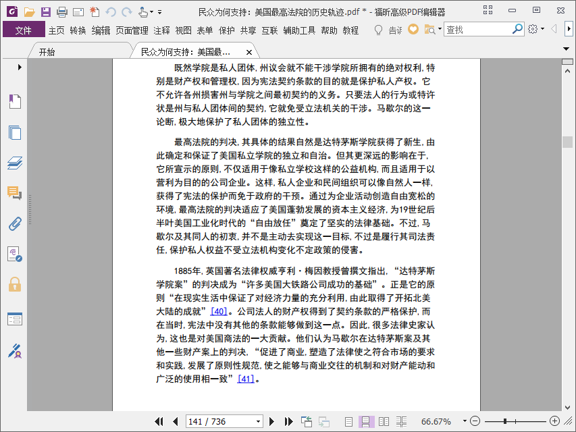Open the 保护 ribbon tab
Image resolution: width=576 pixels, height=432 pixels.
coord(227,30)
